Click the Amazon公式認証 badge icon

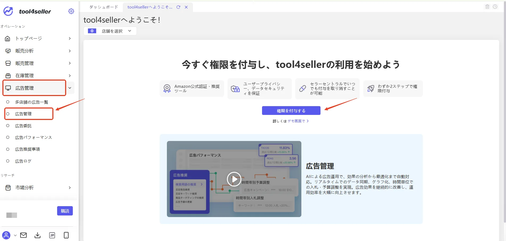coord(167,88)
